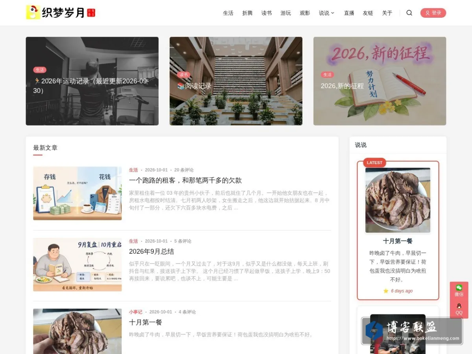Expand the 说说 dropdown menu

326,13
